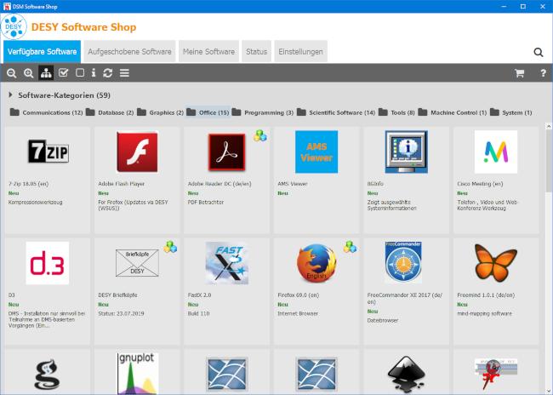
Task: Click the deselect all empty box icon
Action: pos(80,72)
